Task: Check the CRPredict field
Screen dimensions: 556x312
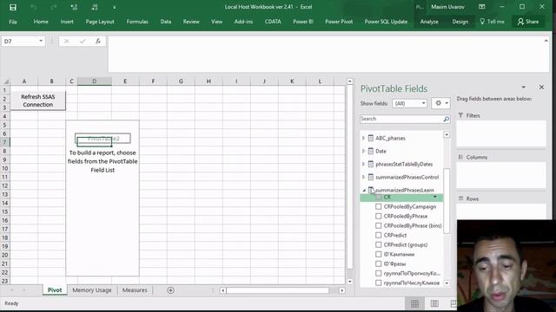Action: (379, 235)
